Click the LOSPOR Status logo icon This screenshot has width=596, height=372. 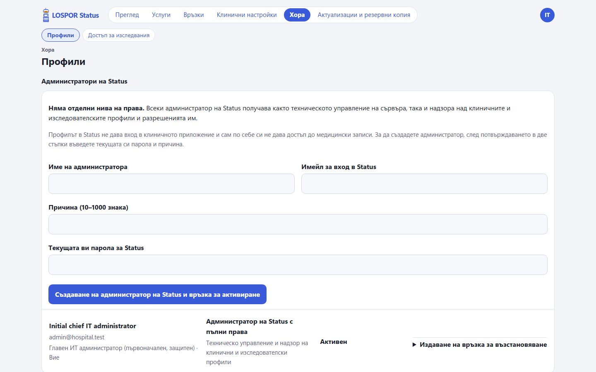click(x=46, y=15)
